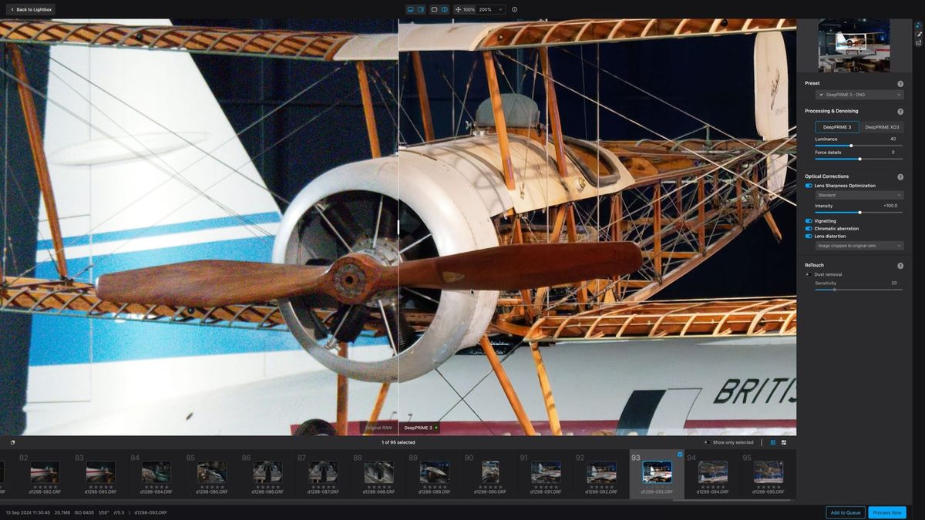The image size is (925, 520).
Task: Click the top icon in right side strip
Action: pyautogui.click(x=918, y=25)
